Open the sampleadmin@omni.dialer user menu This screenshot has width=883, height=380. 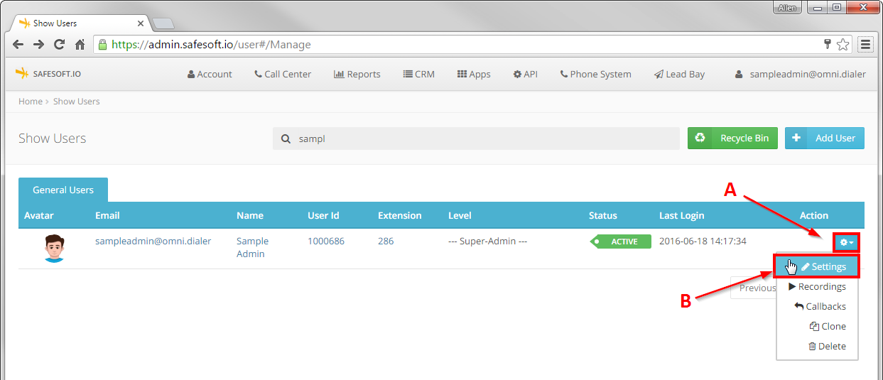[x=801, y=74]
